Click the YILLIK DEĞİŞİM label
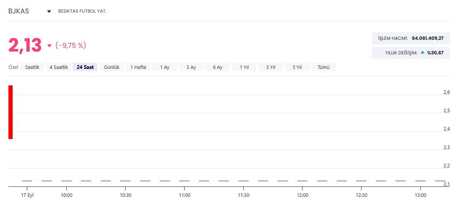 click(402, 52)
